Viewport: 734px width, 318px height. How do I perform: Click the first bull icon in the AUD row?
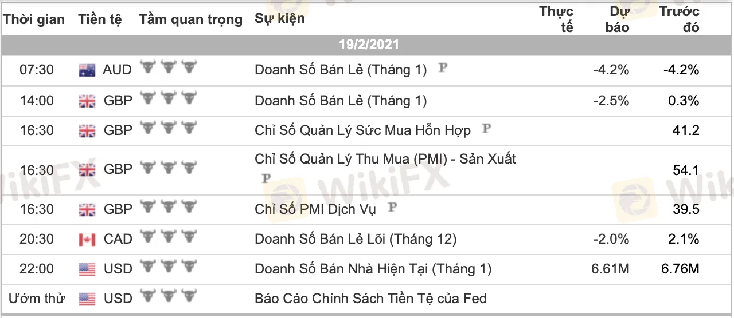[x=148, y=69]
